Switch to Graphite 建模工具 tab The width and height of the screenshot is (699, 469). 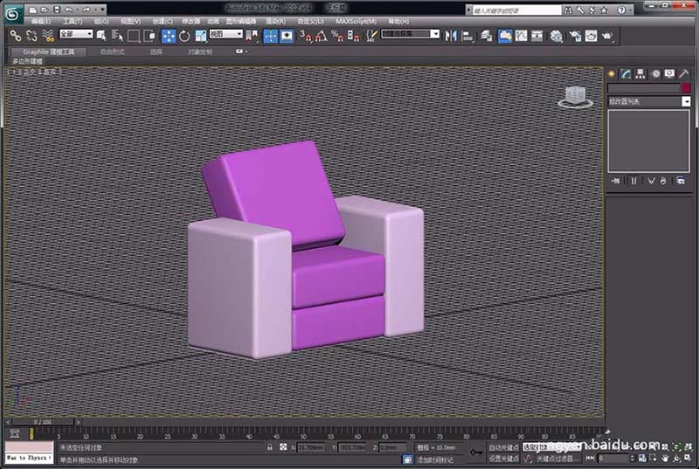(x=49, y=52)
